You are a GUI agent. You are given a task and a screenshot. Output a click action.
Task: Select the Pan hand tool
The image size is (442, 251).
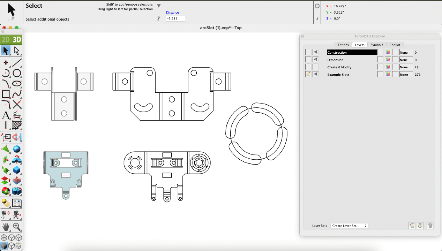[x=6, y=227]
